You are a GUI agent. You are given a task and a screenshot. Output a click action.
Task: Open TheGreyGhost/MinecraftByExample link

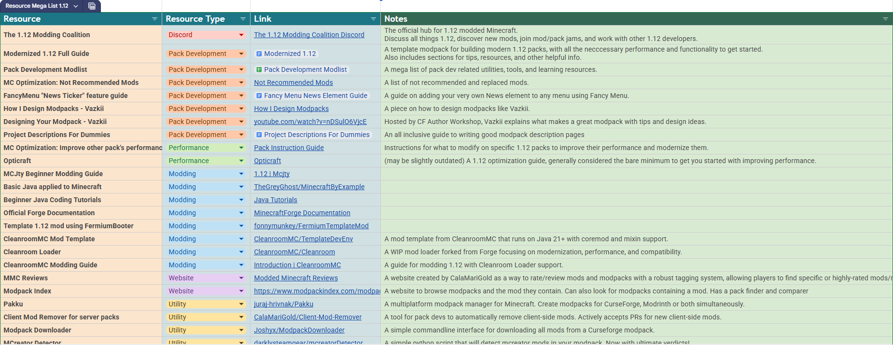[309, 187]
